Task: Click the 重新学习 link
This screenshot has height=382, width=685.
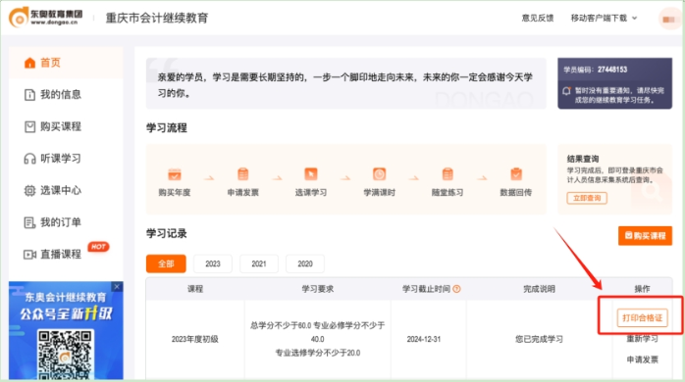Action: 642,339
